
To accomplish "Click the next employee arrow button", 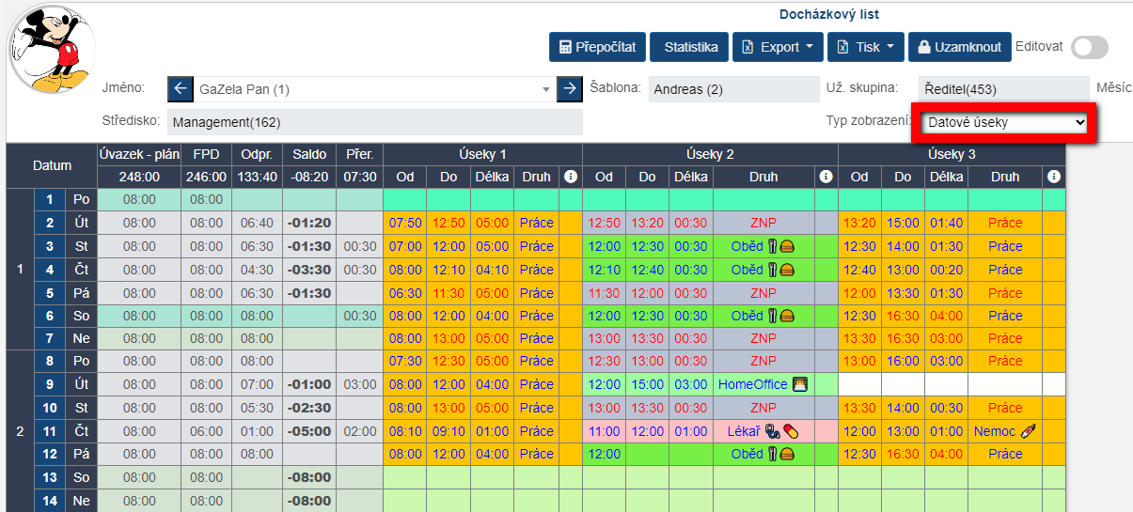I will (x=569, y=89).
